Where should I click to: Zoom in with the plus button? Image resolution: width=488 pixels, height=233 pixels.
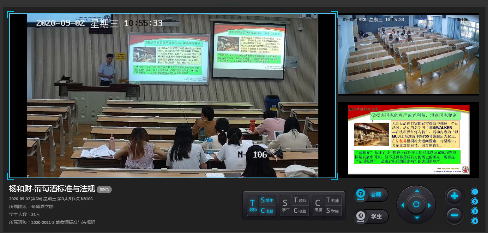pyautogui.click(x=454, y=196)
